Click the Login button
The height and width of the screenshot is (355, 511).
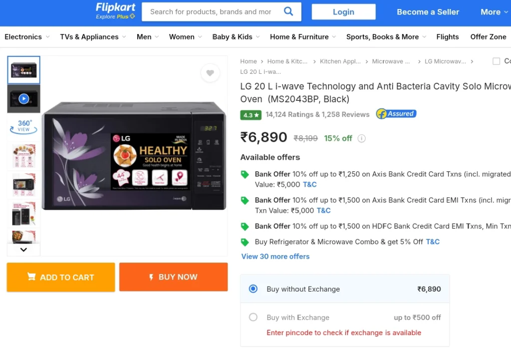click(343, 12)
